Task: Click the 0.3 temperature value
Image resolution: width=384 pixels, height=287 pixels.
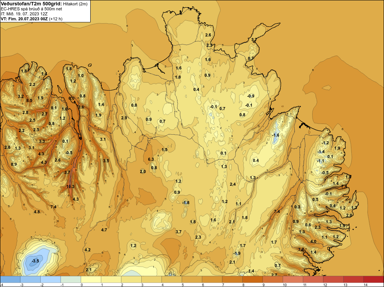Action: pos(297,207)
